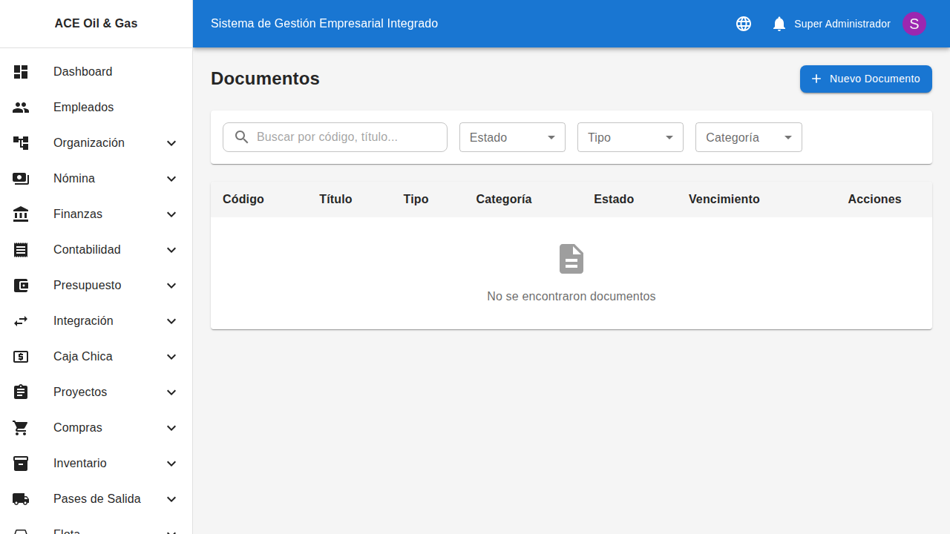
Task: Click the Compras shopping cart icon
Action: pyautogui.click(x=21, y=428)
